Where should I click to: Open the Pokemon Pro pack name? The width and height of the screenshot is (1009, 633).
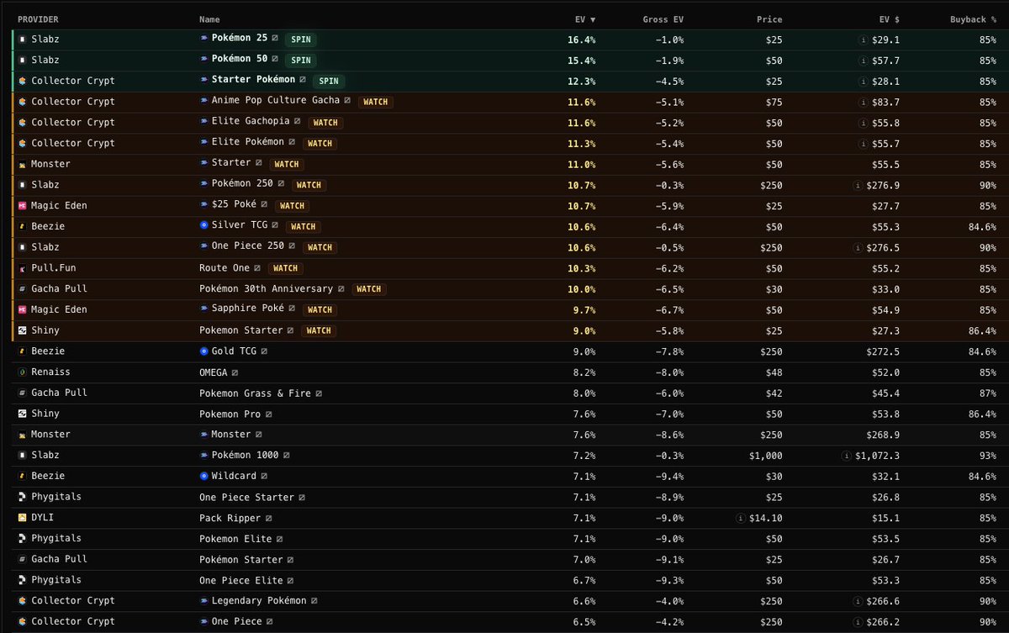[230, 414]
